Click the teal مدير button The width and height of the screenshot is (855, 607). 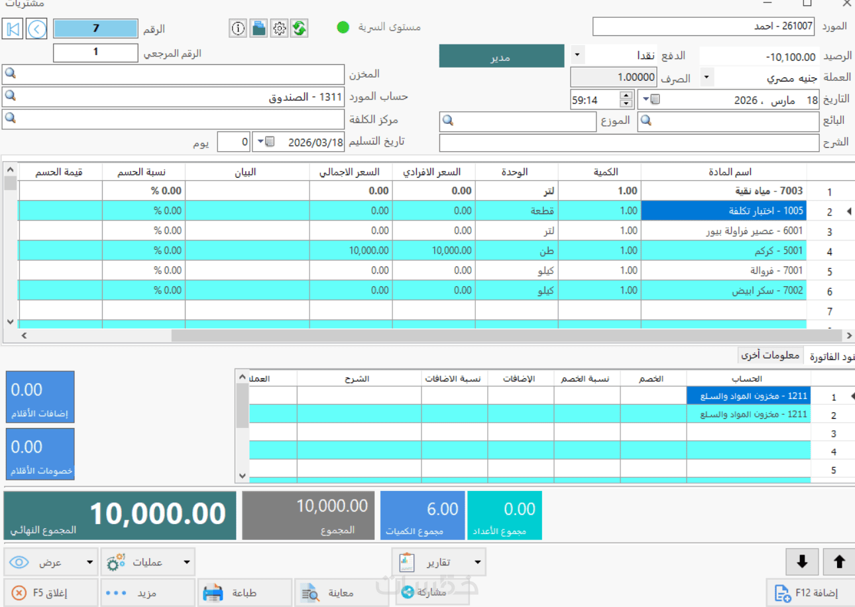[502, 56]
